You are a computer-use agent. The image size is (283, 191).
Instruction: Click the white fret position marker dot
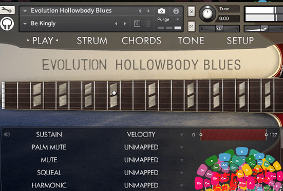pos(114,93)
